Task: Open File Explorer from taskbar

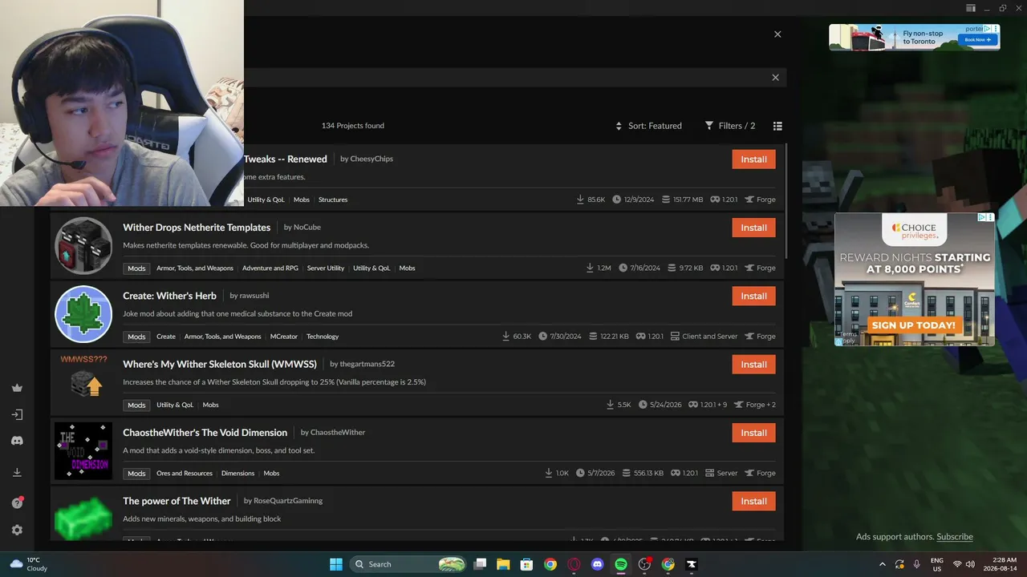Action: [x=503, y=564]
